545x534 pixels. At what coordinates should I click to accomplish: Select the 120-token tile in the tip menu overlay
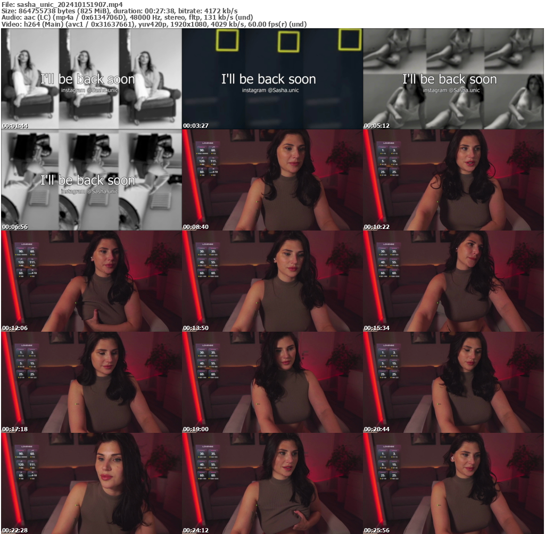202,161
